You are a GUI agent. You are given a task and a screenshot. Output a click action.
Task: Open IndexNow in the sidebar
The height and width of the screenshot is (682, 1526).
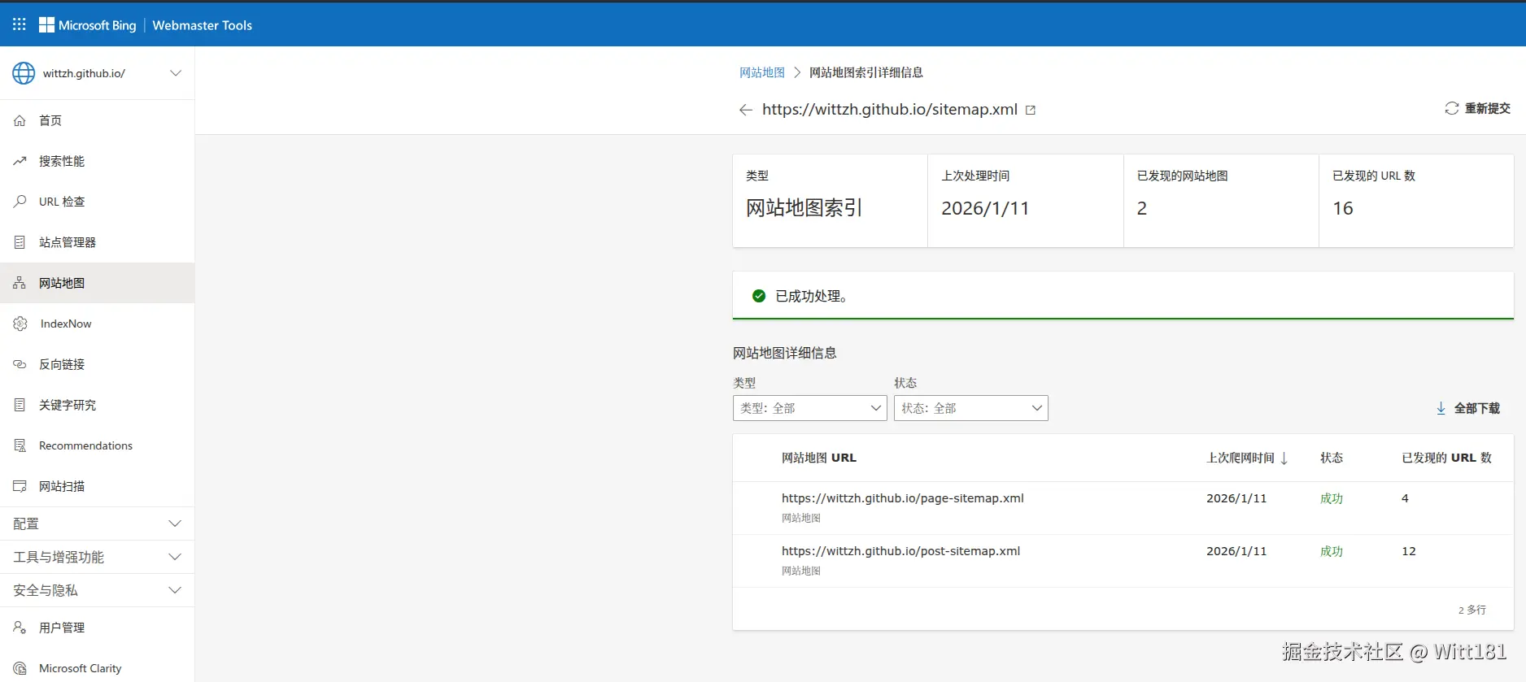click(98, 324)
